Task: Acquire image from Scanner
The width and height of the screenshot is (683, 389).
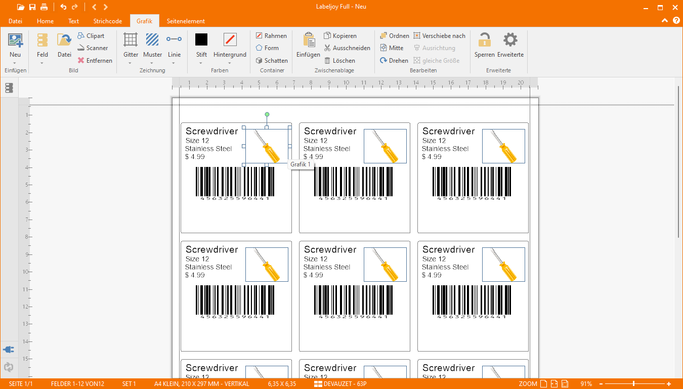Action: [93, 48]
